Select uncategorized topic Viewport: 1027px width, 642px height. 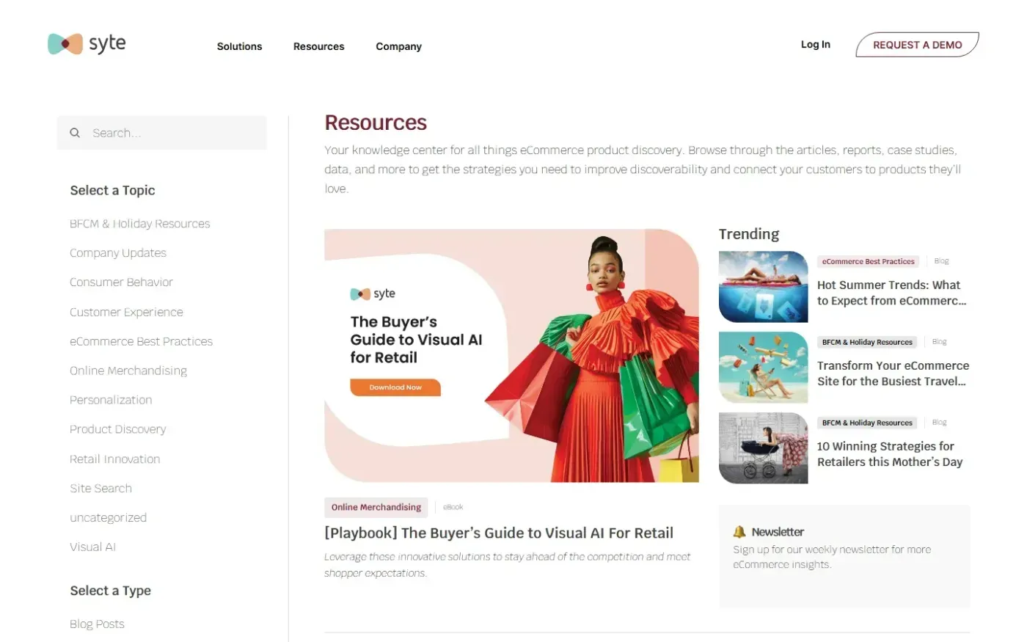coord(108,518)
